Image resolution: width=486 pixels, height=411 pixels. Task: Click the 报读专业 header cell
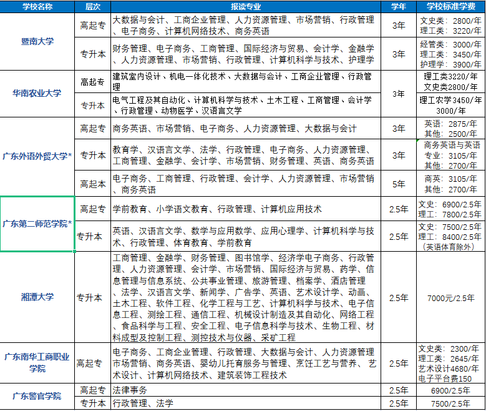(246, 6)
